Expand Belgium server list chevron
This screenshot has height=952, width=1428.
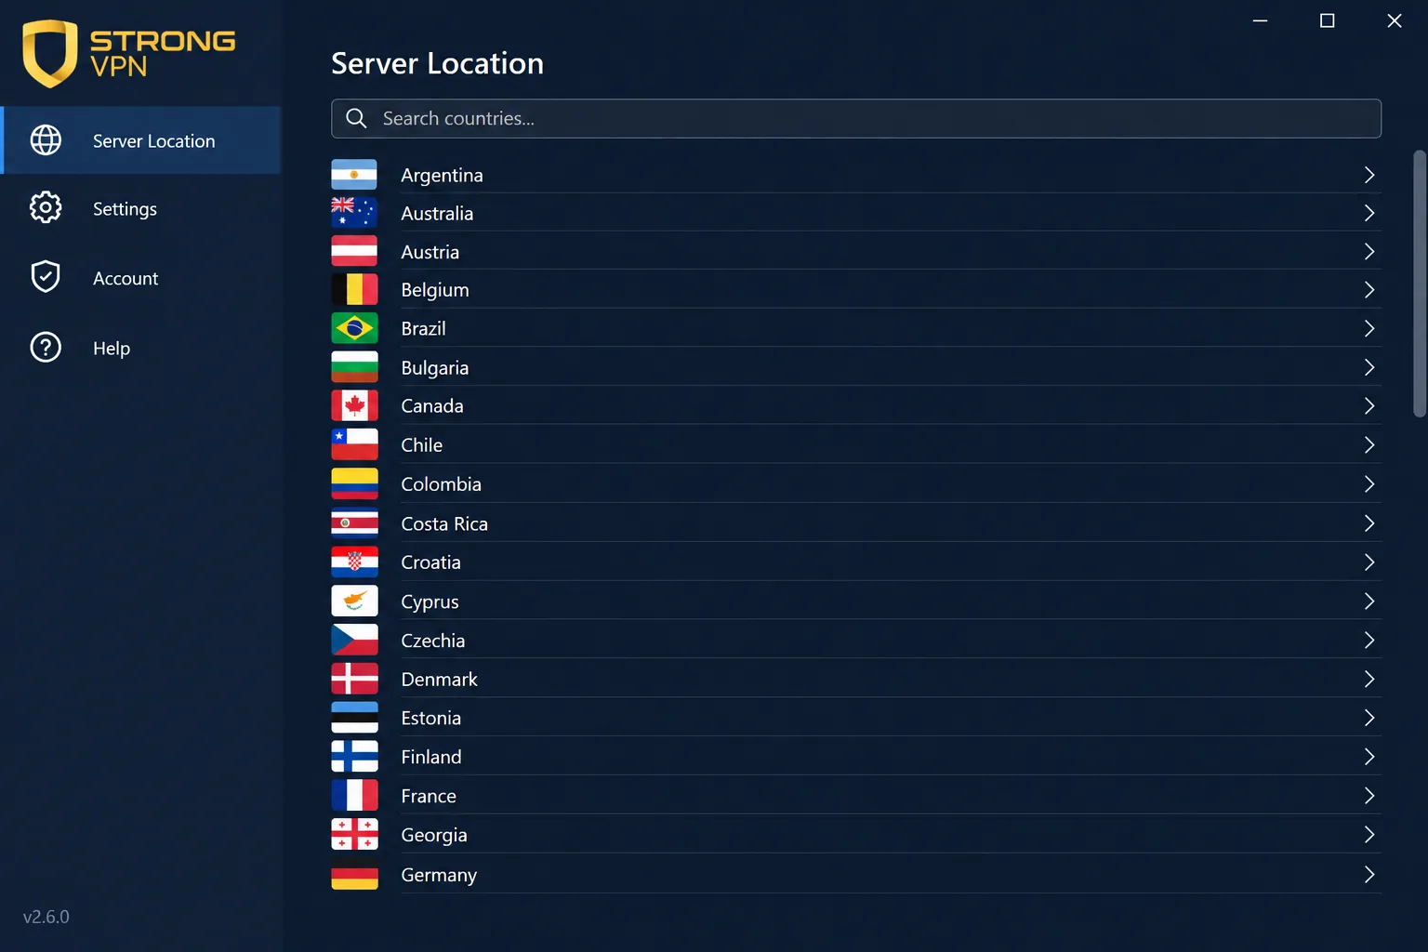(1368, 290)
